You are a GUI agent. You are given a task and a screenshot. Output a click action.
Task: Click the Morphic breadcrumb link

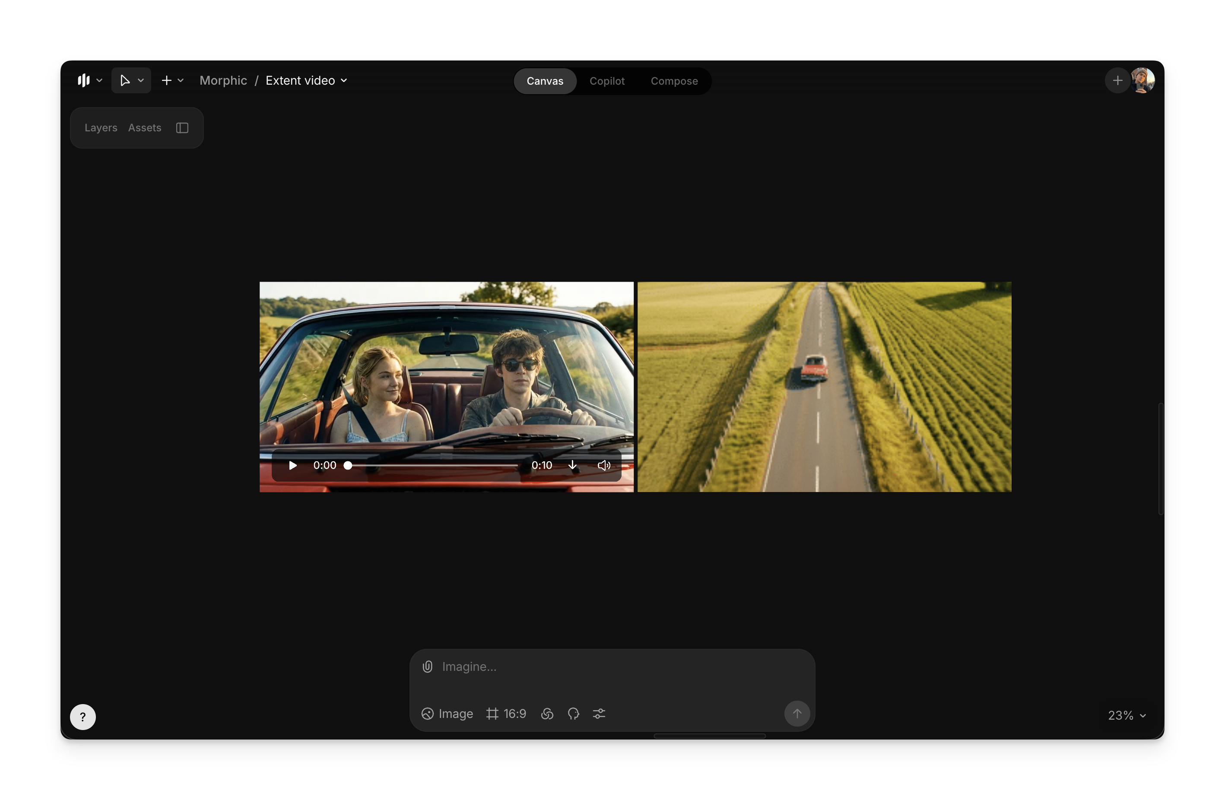[x=223, y=81]
